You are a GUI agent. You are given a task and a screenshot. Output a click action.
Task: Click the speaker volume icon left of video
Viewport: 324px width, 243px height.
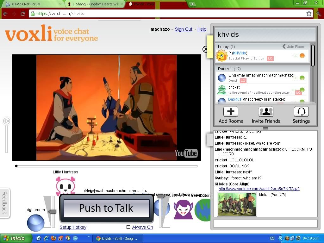tap(6, 121)
